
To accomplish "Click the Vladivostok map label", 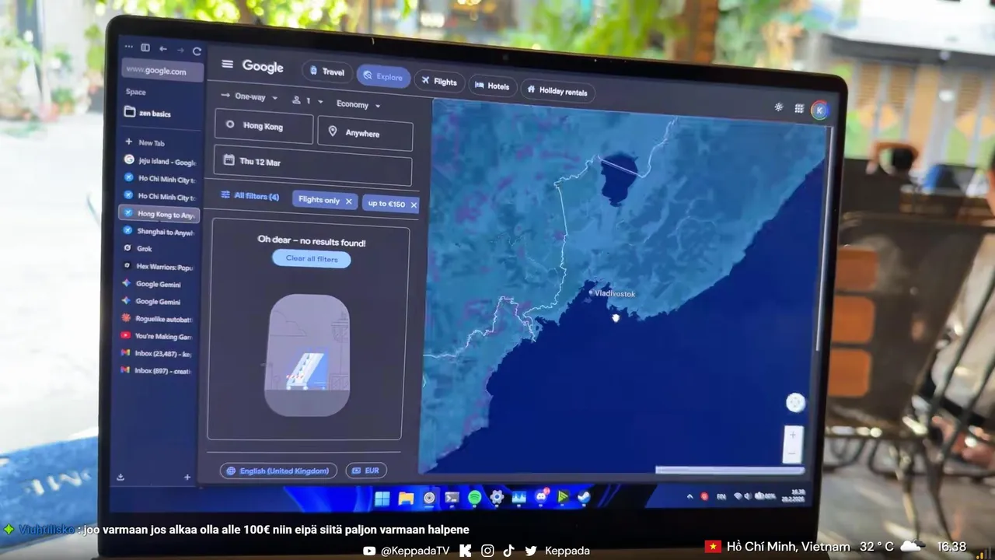I will point(614,294).
